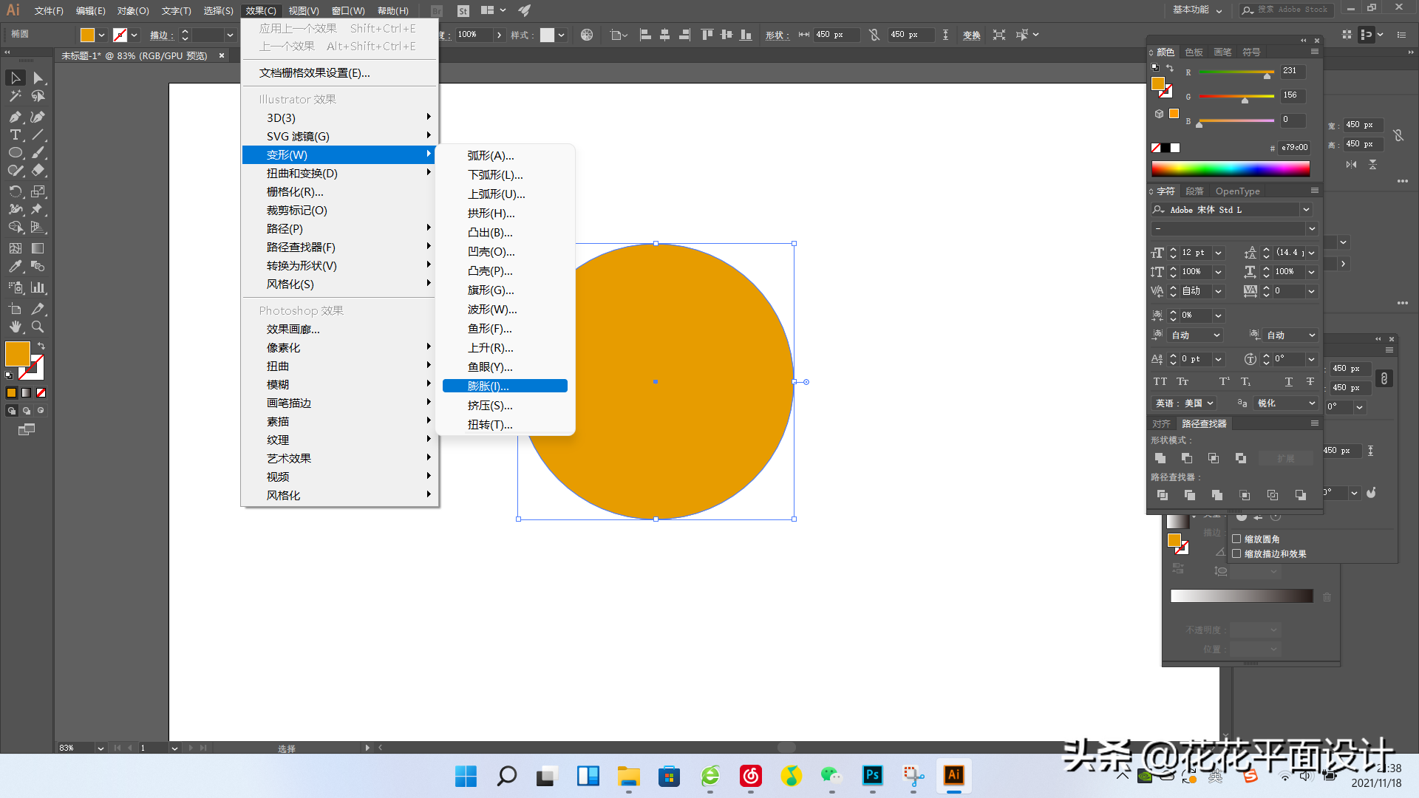Select the Paintbrush tool
Image resolution: width=1419 pixels, height=798 pixels.
coord(38,153)
